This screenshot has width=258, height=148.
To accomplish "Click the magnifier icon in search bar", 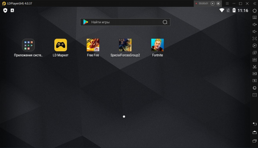I will coord(165,22).
